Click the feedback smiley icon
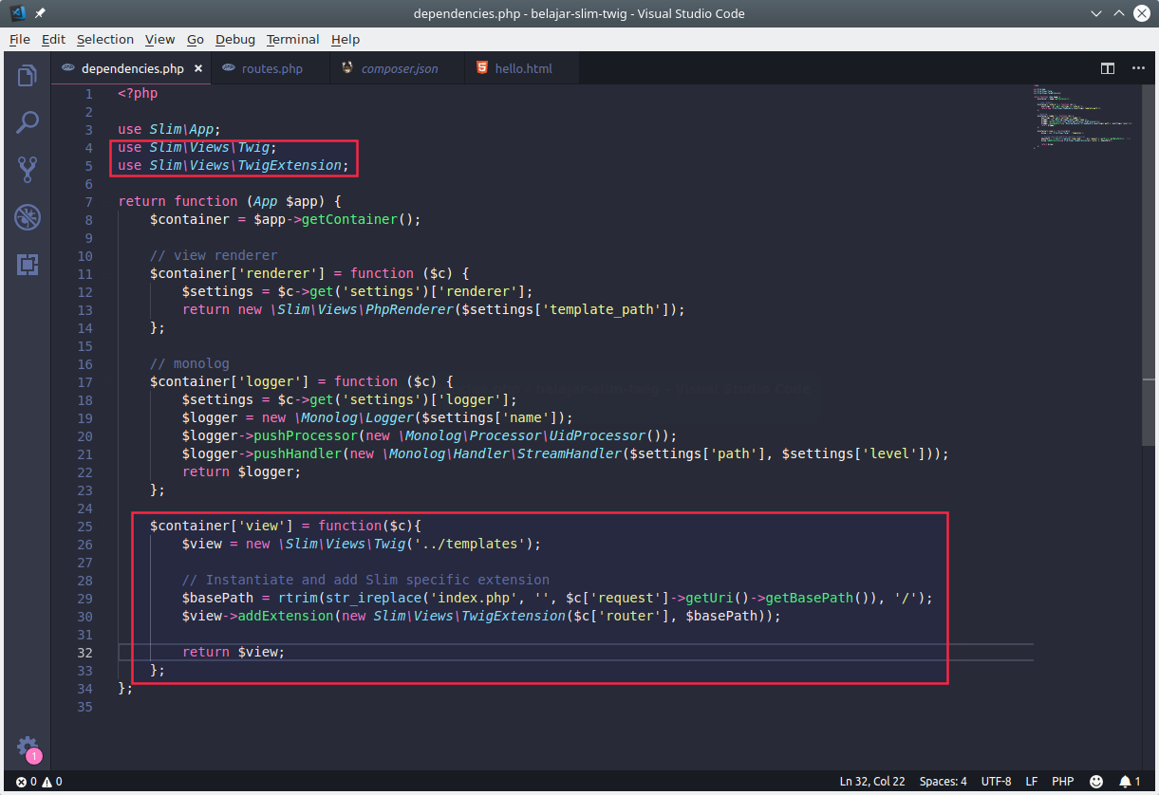The width and height of the screenshot is (1159, 795). tap(1096, 782)
